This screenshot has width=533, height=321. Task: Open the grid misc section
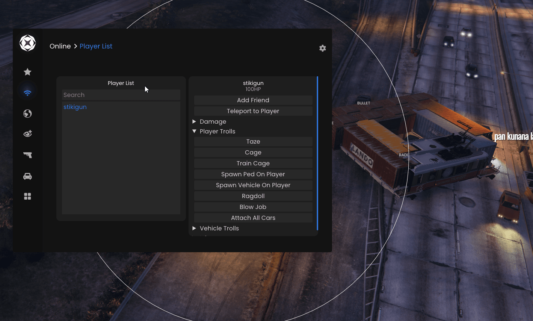(x=27, y=196)
